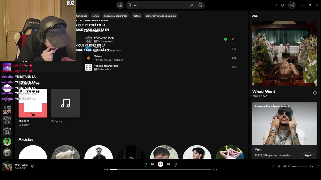The height and width of the screenshot is (180, 321).
Task: Go to Spotify Home via house icon
Action: 120,5
